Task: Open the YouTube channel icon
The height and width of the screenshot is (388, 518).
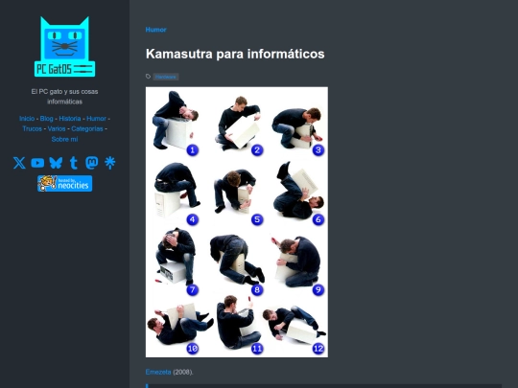Action: click(x=37, y=163)
